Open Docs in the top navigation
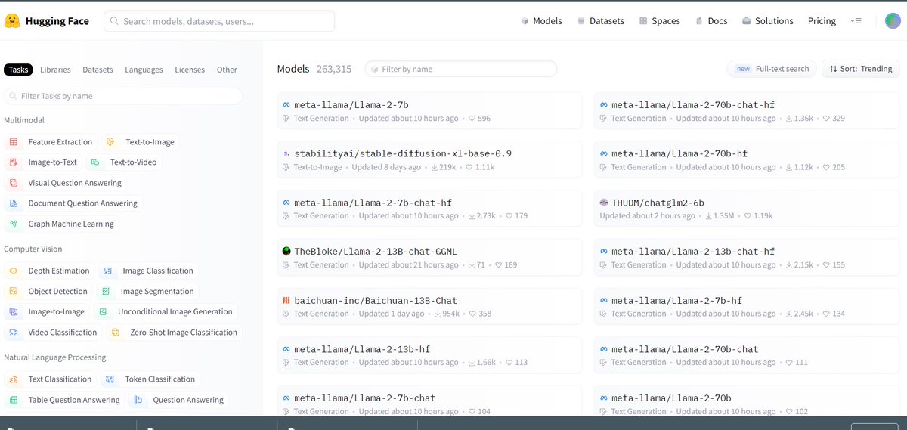Viewport: 907px width, 430px height. (x=711, y=21)
